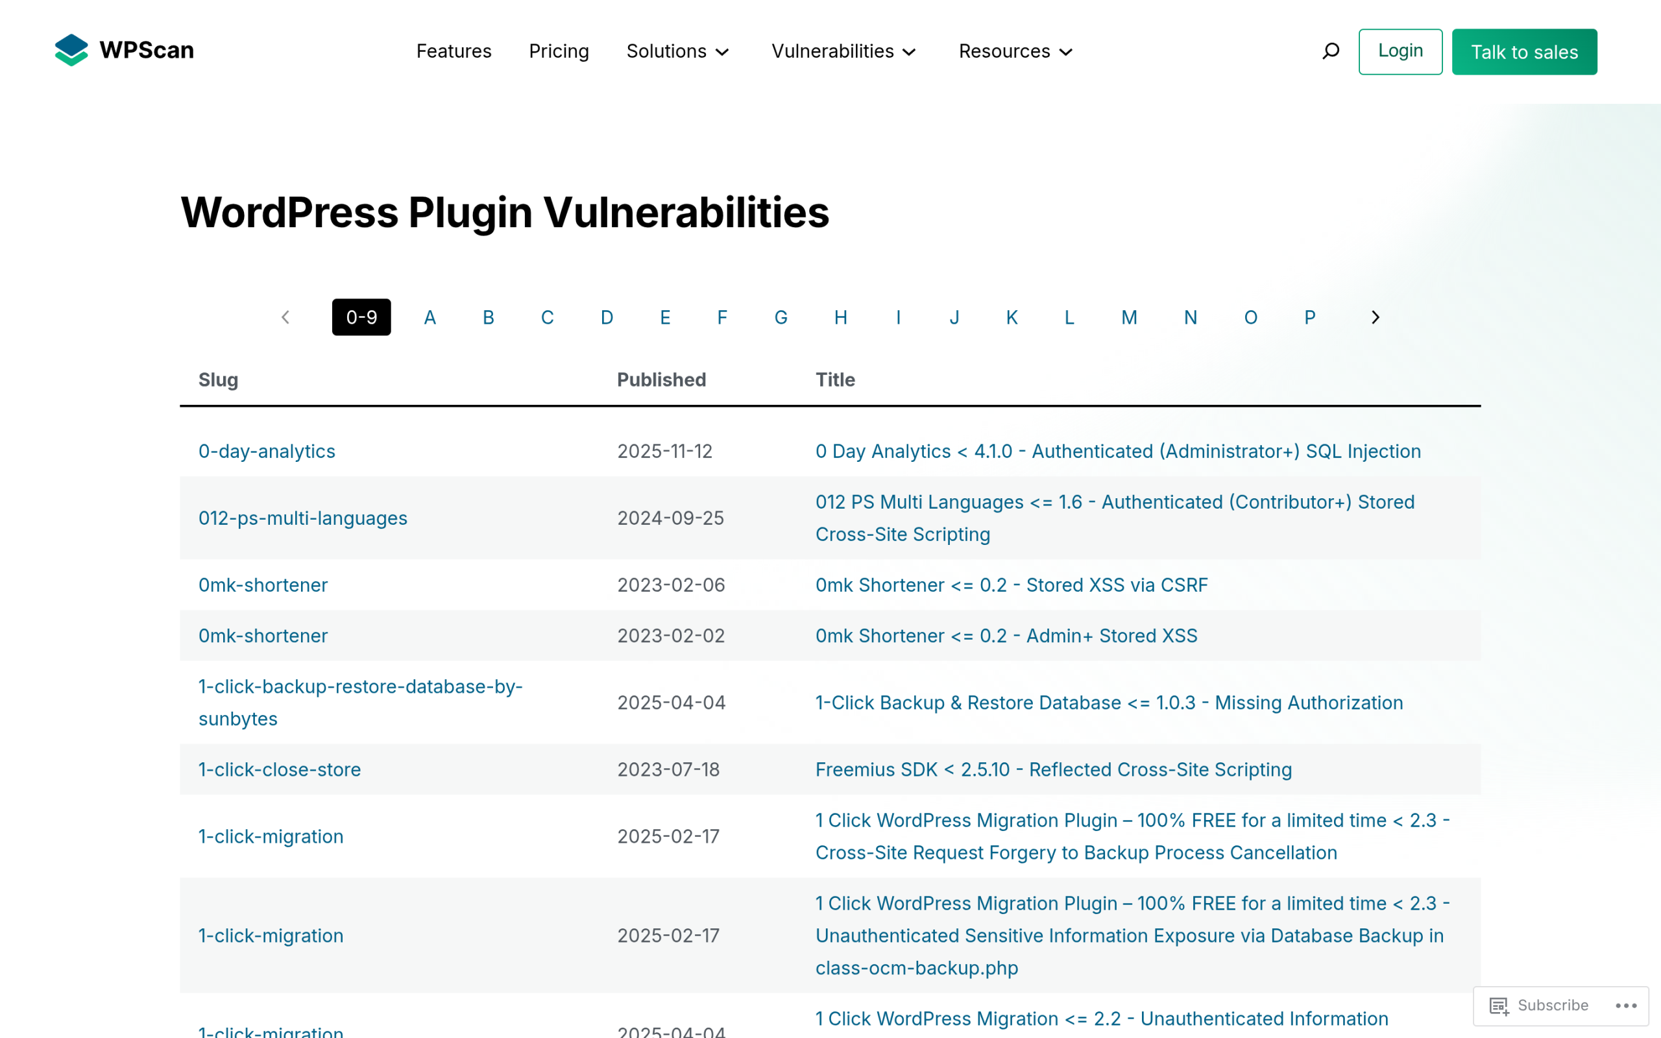Viewport: 1661px width, 1038px height.
Task: Select letter A in the index
Action: pos(430,317)
